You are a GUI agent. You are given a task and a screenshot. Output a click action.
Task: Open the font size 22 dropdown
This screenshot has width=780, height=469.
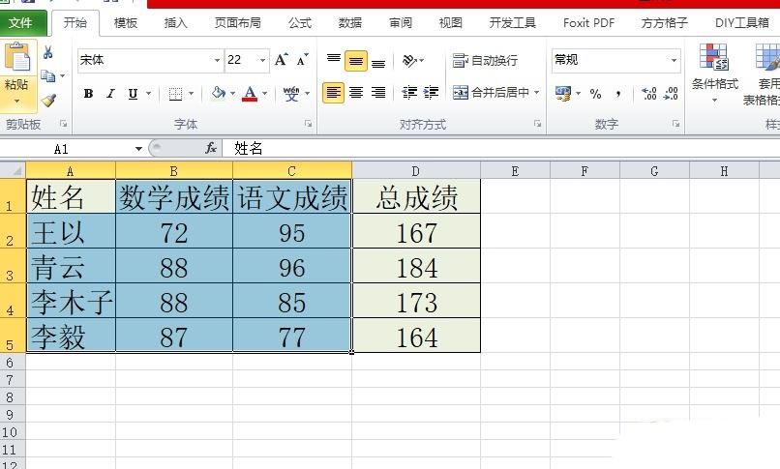[x=262, y=61]
